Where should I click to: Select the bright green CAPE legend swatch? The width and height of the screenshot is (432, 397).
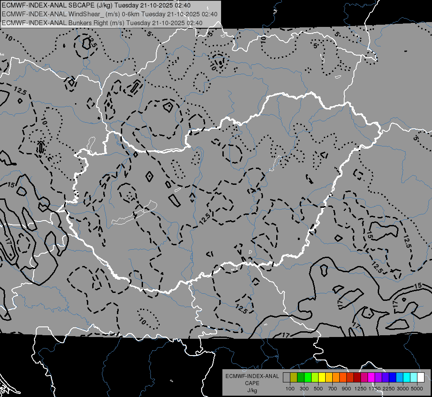[x=308, y=377]
